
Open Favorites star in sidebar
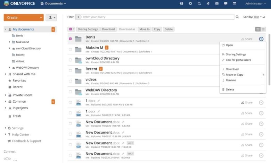pos(10,80)
